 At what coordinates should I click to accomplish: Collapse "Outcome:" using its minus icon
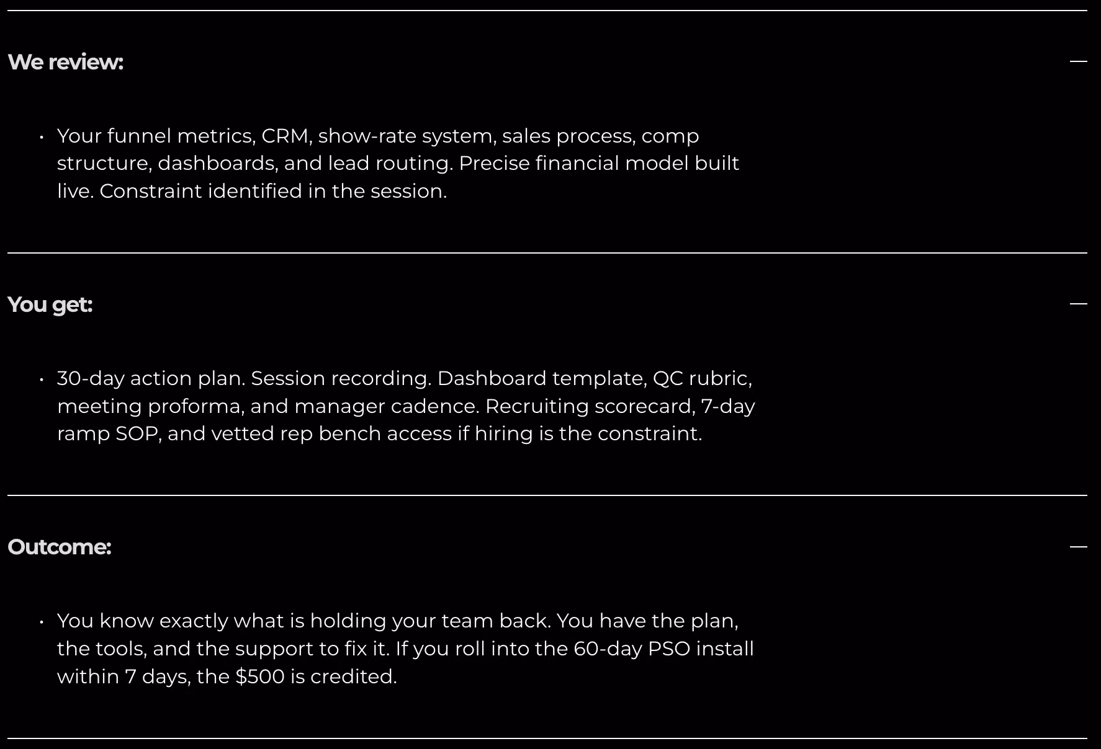point(1078,547)
